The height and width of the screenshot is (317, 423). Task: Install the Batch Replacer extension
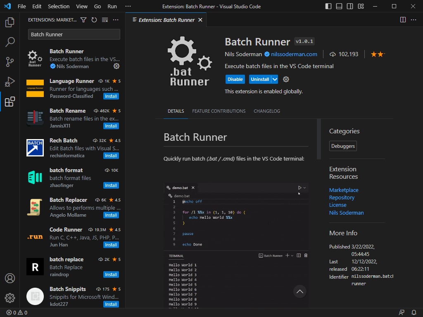(x=111, y=215)
